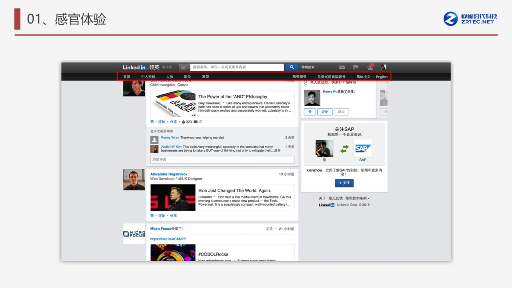Expand the 隐私权和条款 footer menu
This screenshot has height=288, width=512.
[x=356, y=198]
